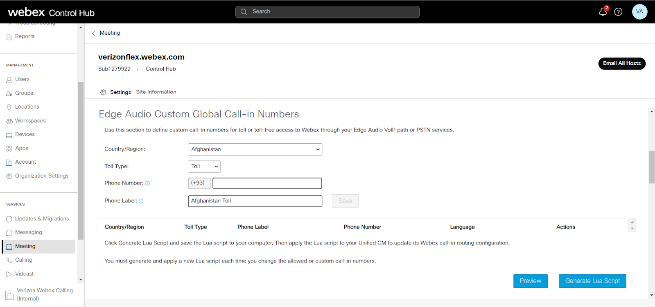Switch to the Settings tab
This screenshot has height=307, width=655.
(x=120, y=92)
